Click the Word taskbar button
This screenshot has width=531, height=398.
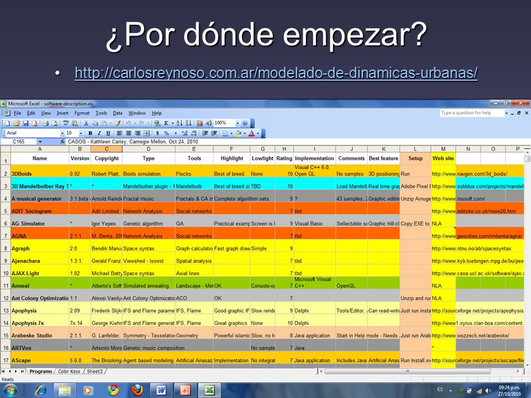pyautogui.click(x=161, y=390)
